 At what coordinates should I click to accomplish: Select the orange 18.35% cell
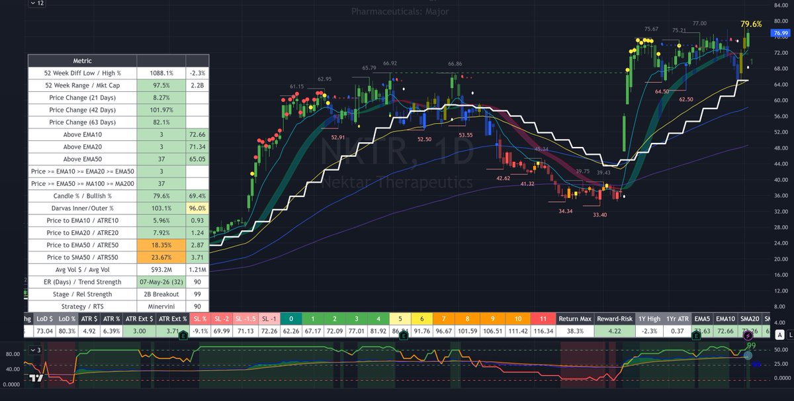[x=161, y=245]
